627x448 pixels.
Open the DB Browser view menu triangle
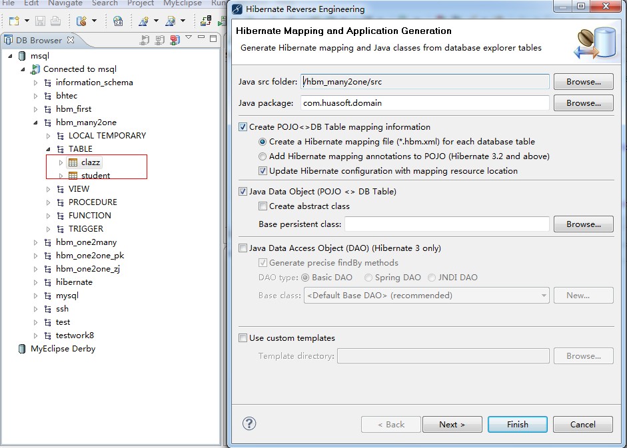coord(189,37)
